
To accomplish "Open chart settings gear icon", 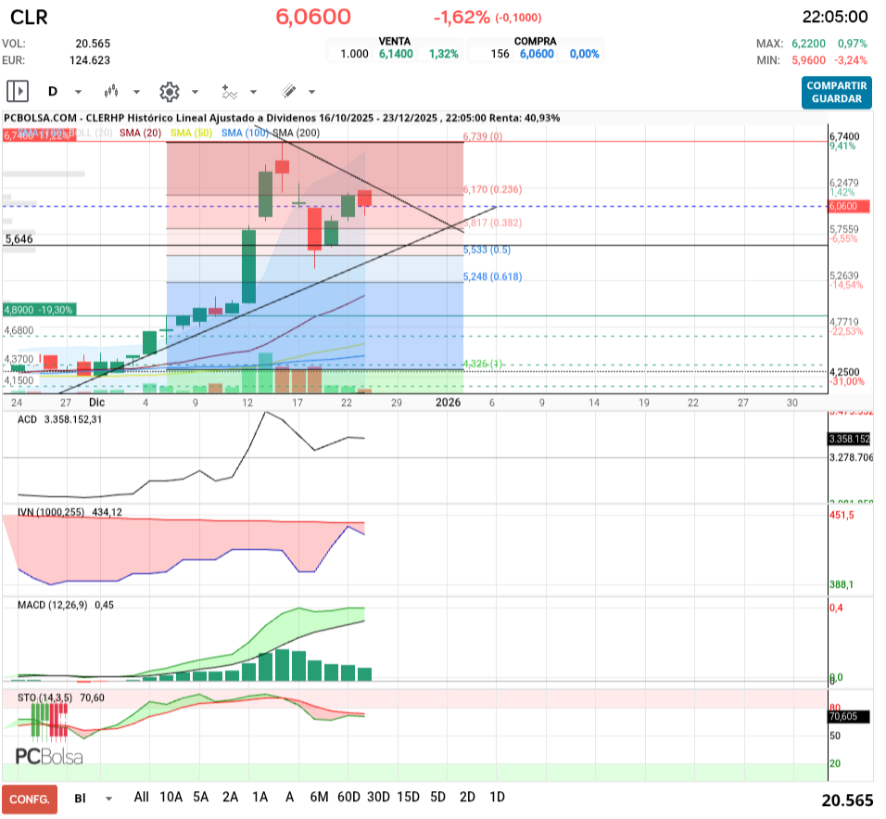I will click(169, 92).
